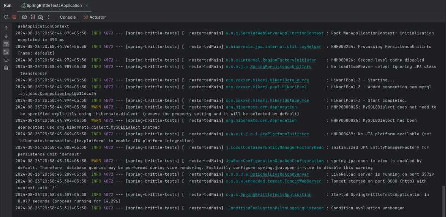Click 'LiveReload server is running on port 35729'
The height and width of the screenshot is (217, 446).
pyautogui.click(x=383, y=174)
